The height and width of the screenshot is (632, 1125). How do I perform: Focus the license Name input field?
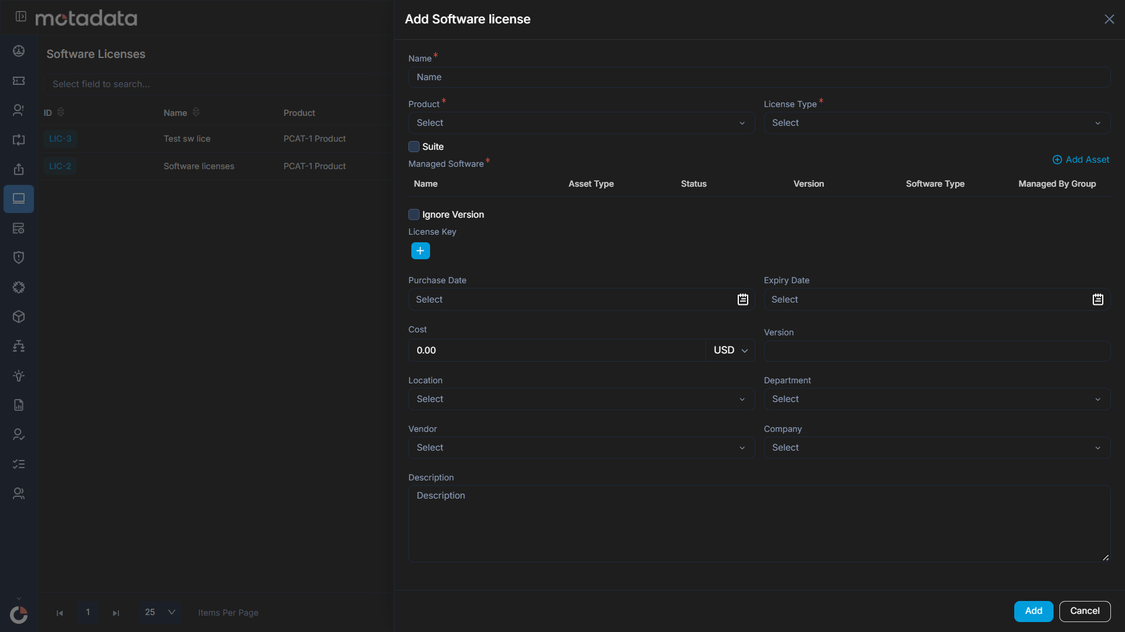(759, 77)
